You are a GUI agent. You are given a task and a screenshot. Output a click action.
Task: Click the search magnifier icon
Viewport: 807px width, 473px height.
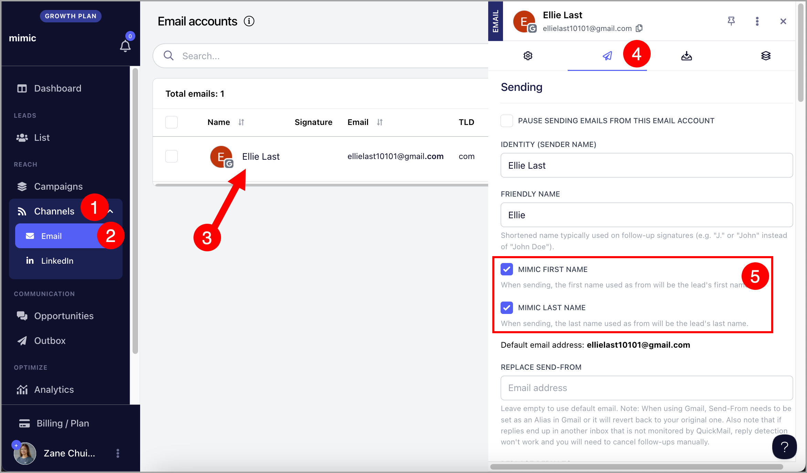click(168, 55)
